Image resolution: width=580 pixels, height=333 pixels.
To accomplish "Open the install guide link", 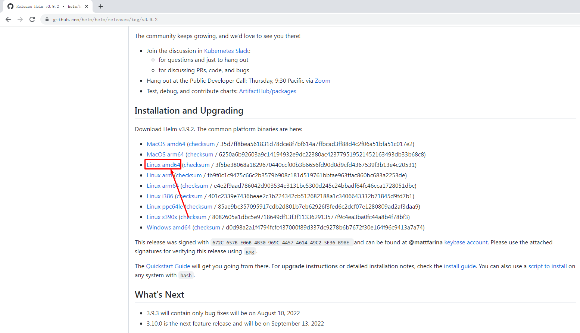I will click(460, 266).
